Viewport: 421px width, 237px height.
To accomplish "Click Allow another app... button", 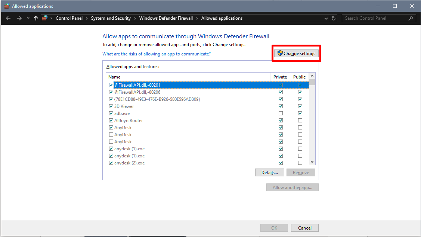I will (x=292, y=187).
